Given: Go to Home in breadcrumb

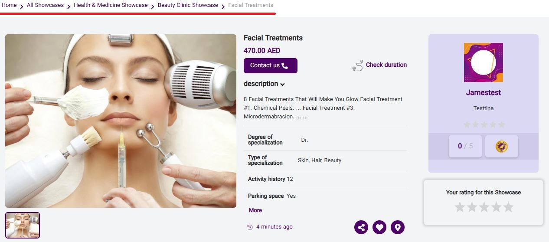Looking at the screenshot, I should tap(9, 5).
